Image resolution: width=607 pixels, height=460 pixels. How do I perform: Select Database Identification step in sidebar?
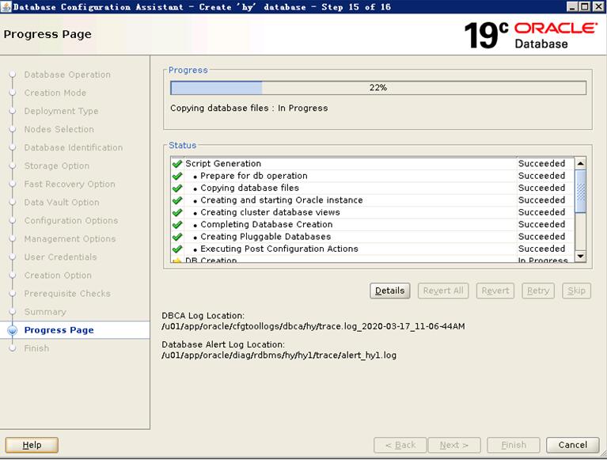pyautogui.click(x=73, y=147)
